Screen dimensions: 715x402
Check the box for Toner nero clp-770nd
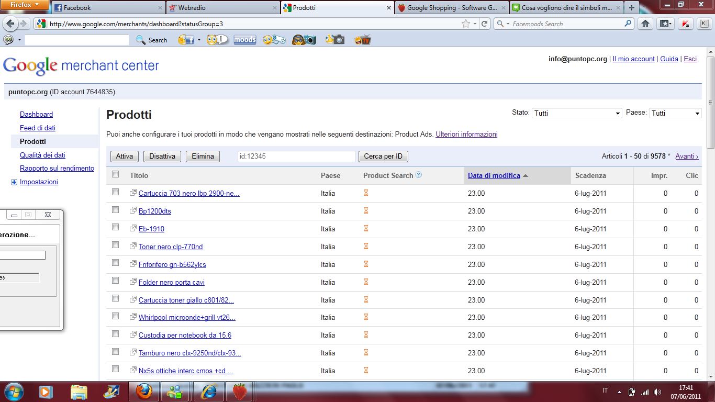point(115,245)
